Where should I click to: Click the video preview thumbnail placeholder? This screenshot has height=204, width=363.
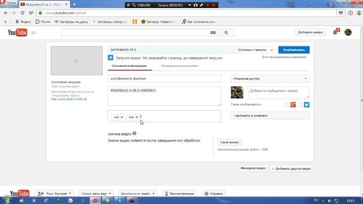77,61
